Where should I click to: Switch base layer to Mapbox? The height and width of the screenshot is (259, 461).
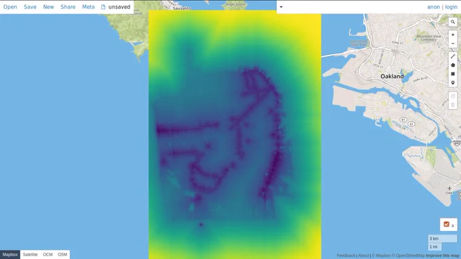click(10, 254)
